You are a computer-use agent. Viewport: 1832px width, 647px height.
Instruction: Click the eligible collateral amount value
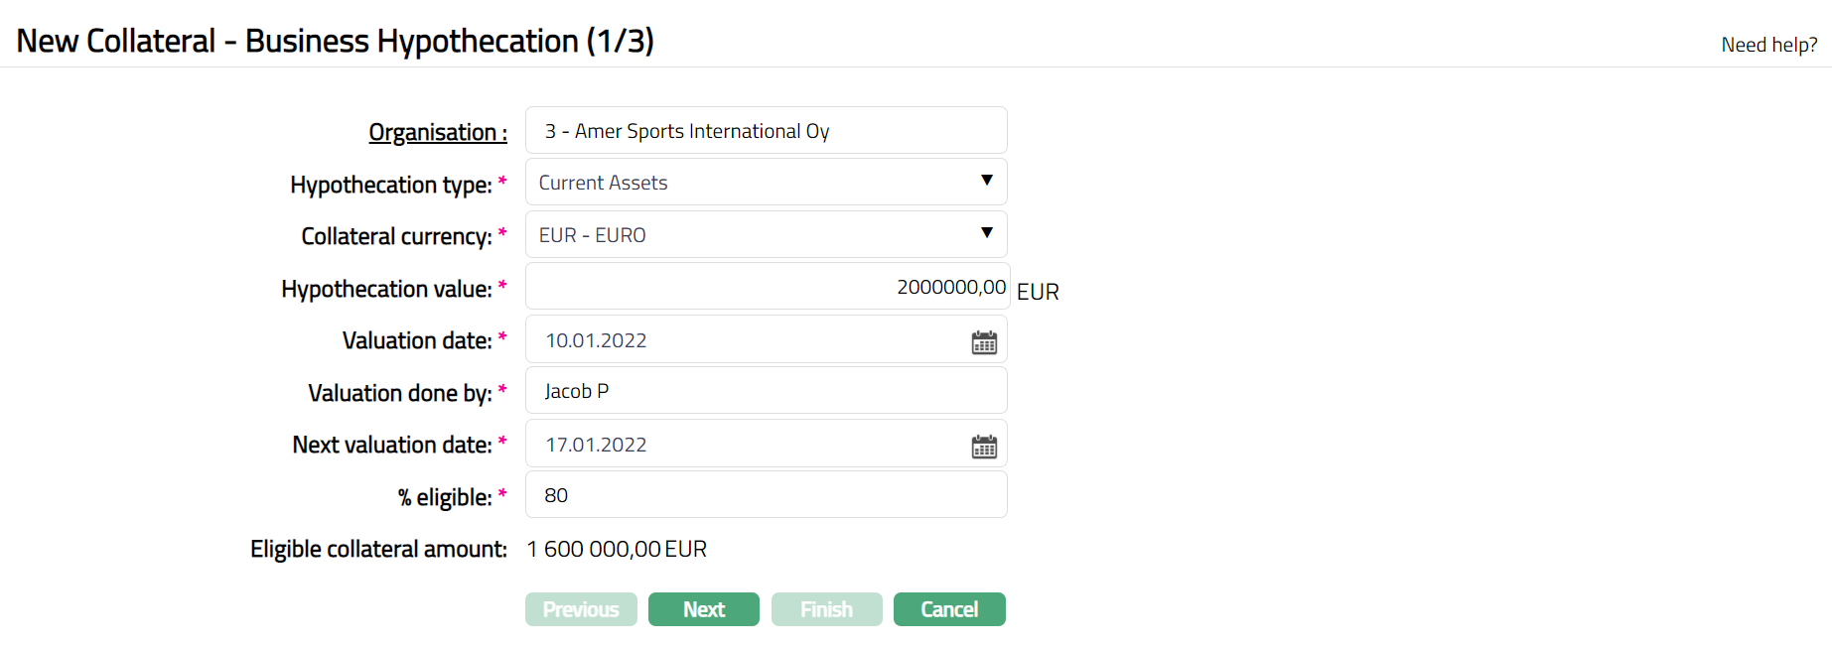(617, 549)
